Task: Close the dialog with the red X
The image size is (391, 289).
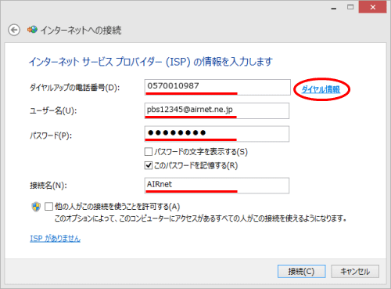Action: [372, 7]
